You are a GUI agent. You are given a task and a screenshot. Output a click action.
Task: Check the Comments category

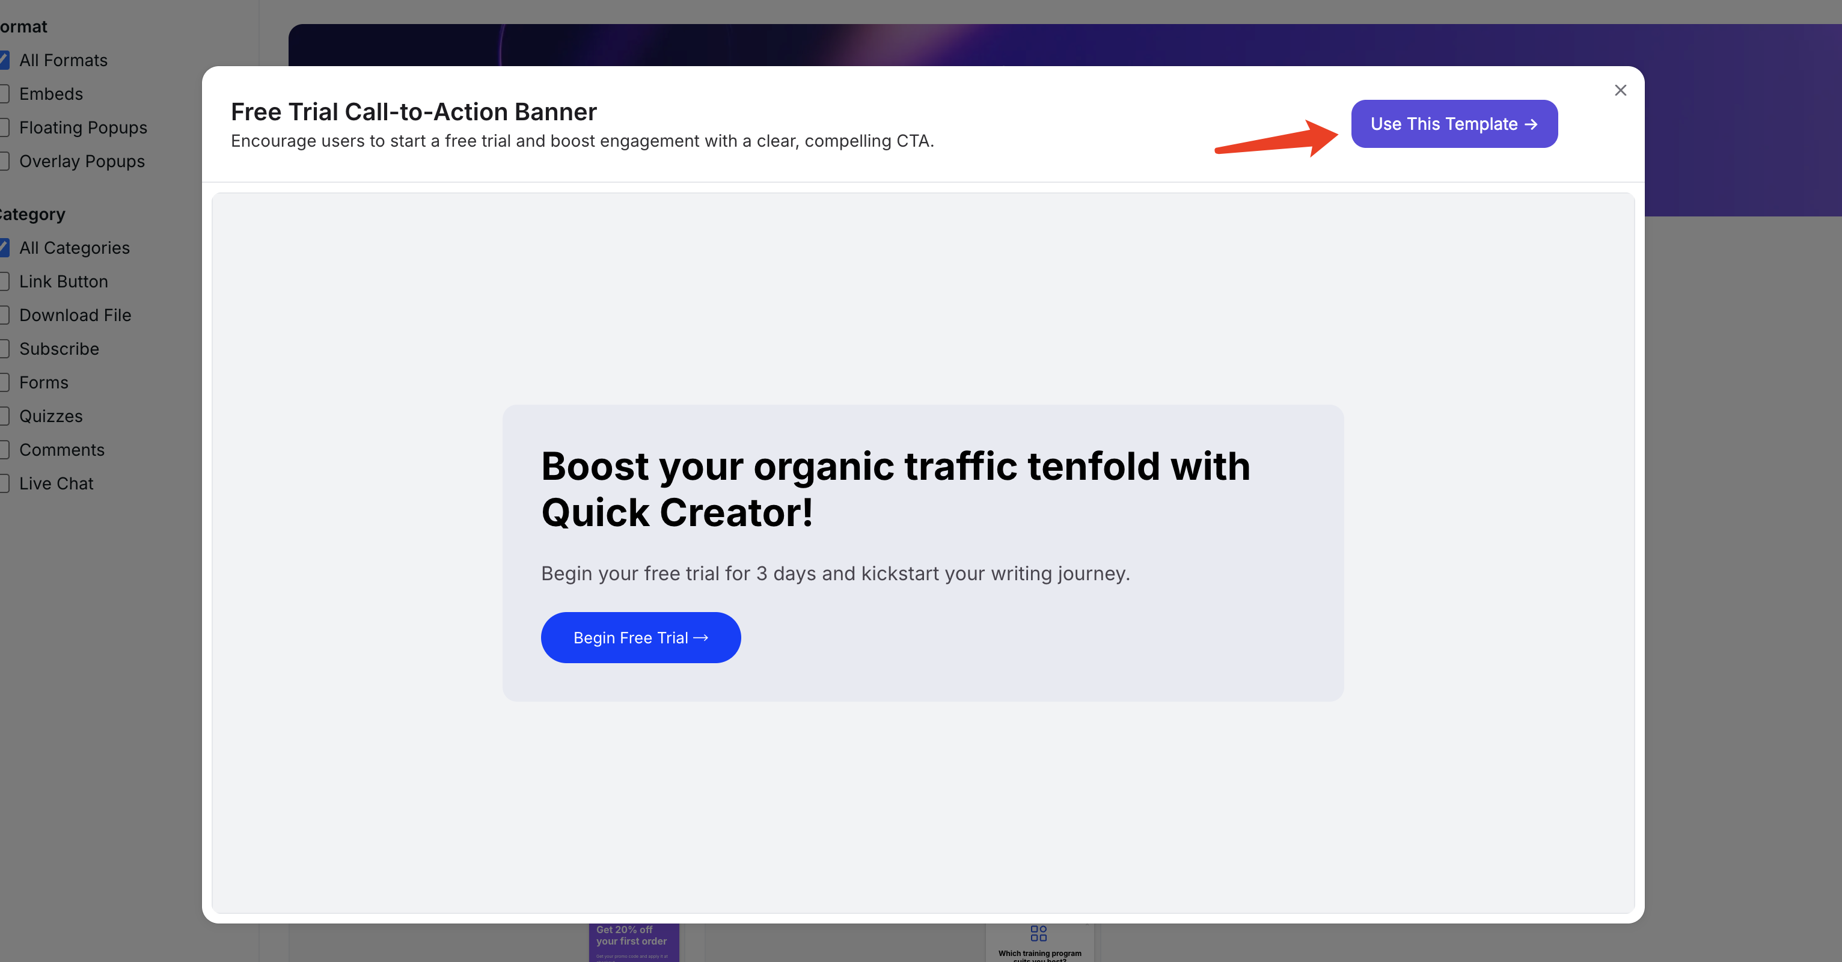[4, 449]
